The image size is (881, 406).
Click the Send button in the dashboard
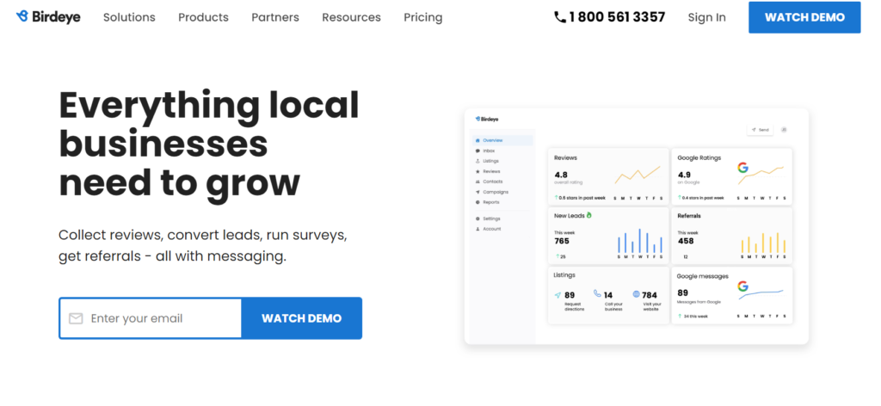click(760, 130)
